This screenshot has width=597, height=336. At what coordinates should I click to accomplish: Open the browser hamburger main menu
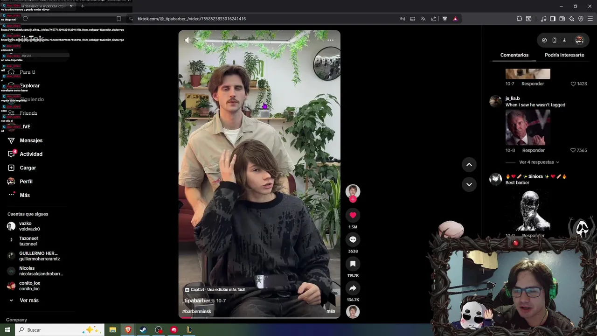590,19
